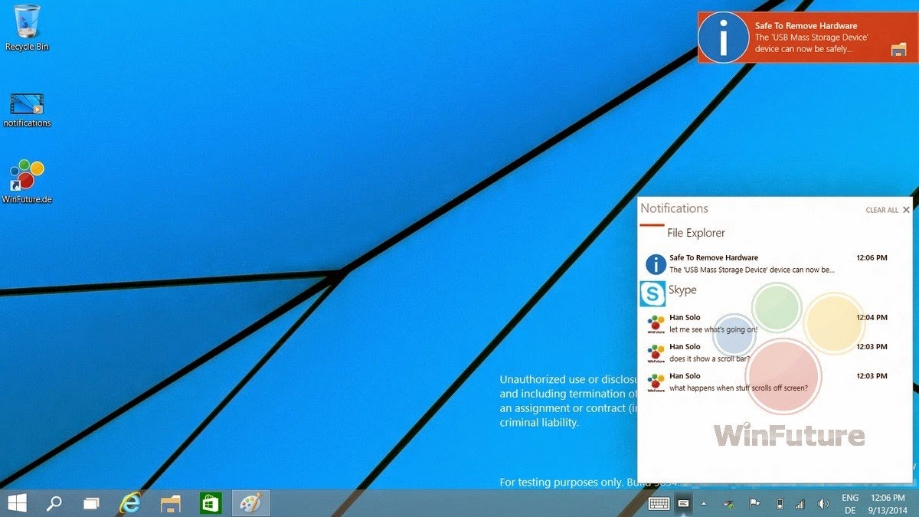Click the File Explorer icon in the toast
The image size is (919, 517).
[x=899, y=50]
